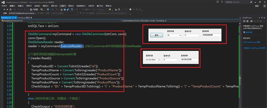The image size is (267, 108).
Task: Open the 调试(D) menu
Action: (x=46, y=6)
